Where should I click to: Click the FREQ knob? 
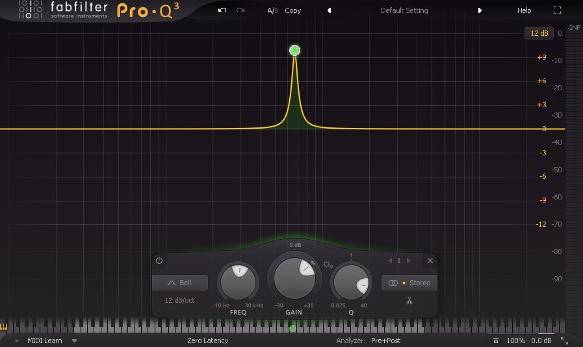click(238, 282)
